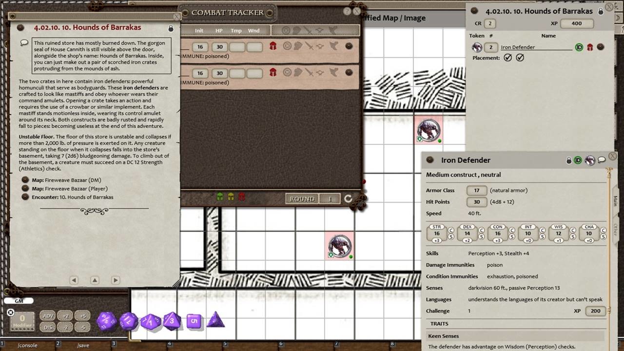Apply the -2 modifier button

pyautogui.click(x=66, y=328)
